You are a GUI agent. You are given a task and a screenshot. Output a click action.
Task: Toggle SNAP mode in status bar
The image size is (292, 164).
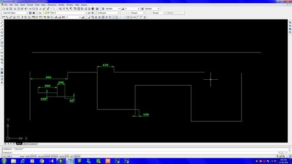(22, 156)
